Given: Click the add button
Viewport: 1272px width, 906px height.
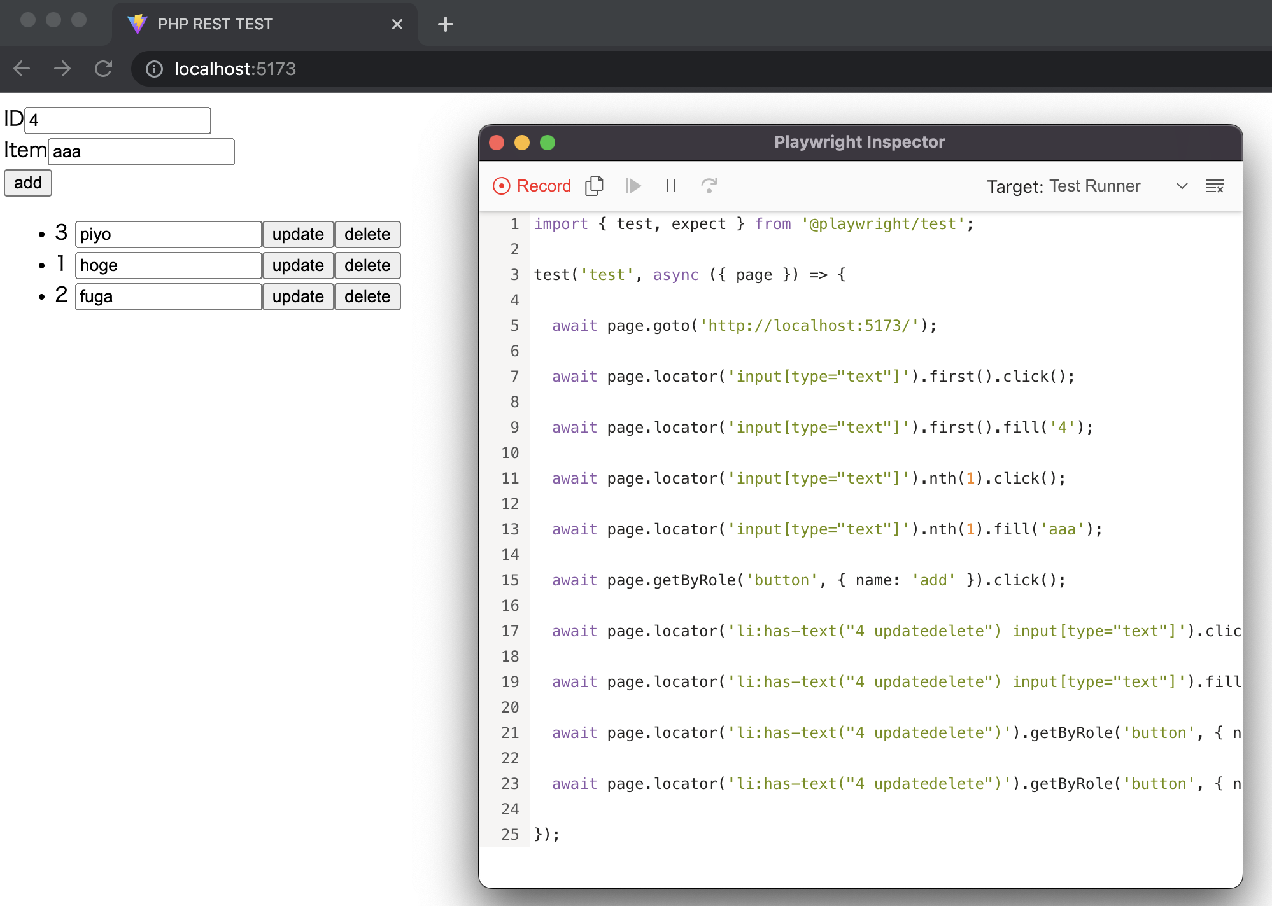Looking at the screenshot, I should 28,183.
